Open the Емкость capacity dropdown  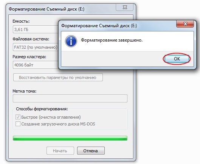36,29
